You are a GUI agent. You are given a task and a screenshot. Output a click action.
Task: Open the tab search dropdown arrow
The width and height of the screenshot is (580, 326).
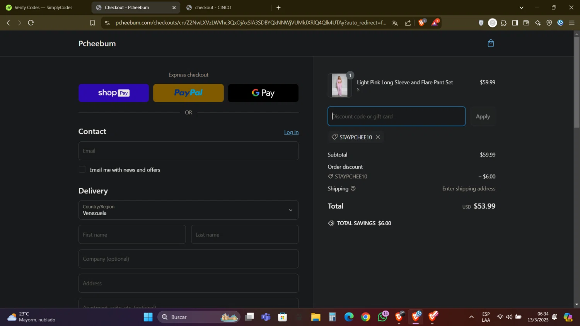(521, 7)
